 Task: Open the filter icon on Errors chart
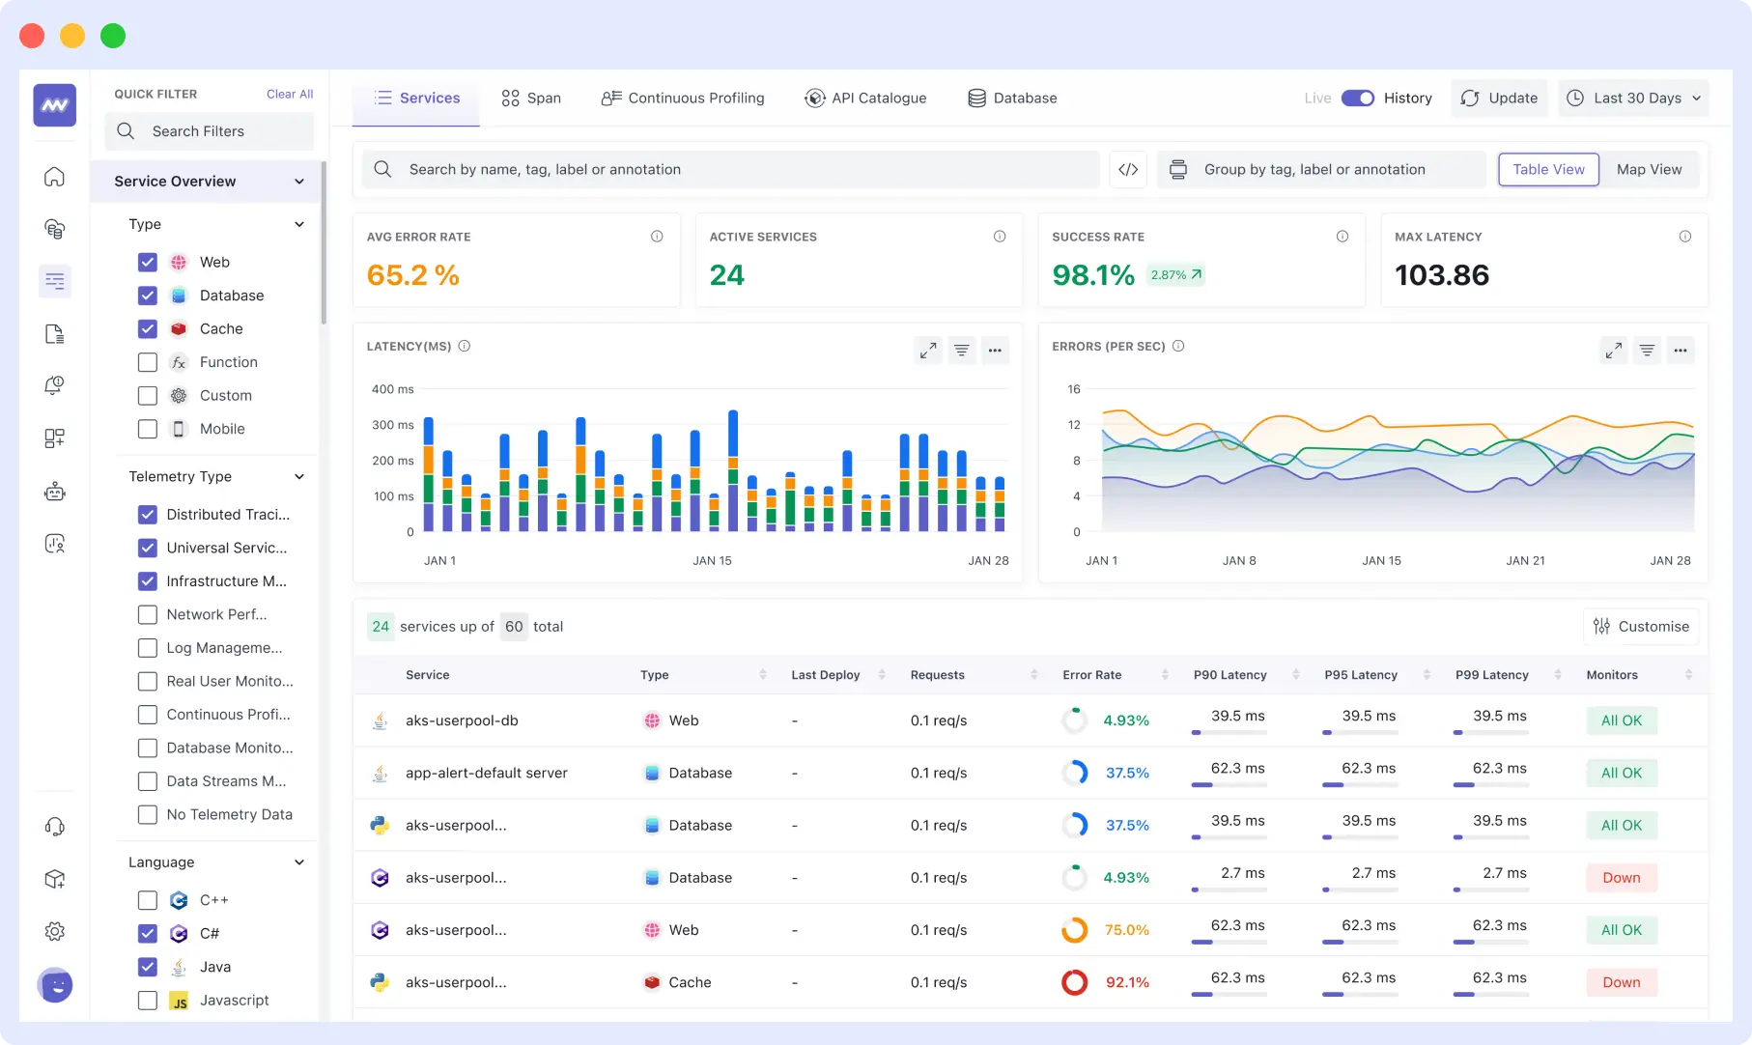(x=1647, y=351)
